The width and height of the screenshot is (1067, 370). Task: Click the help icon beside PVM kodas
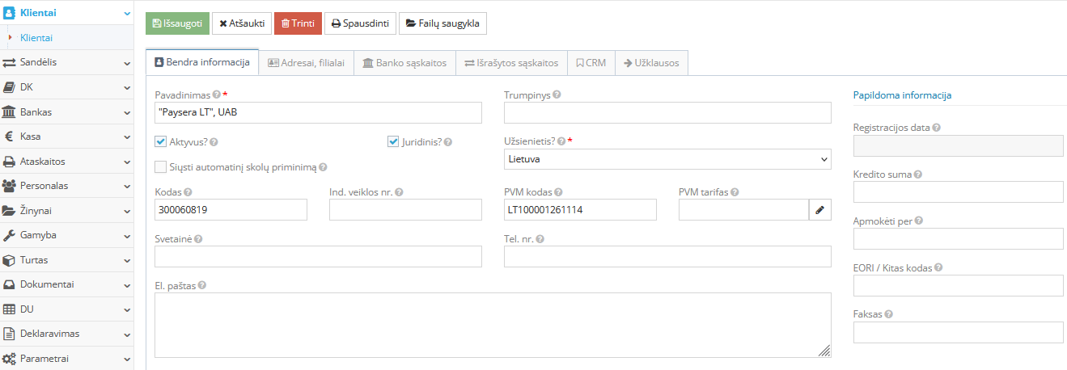[x=558, y=192]
